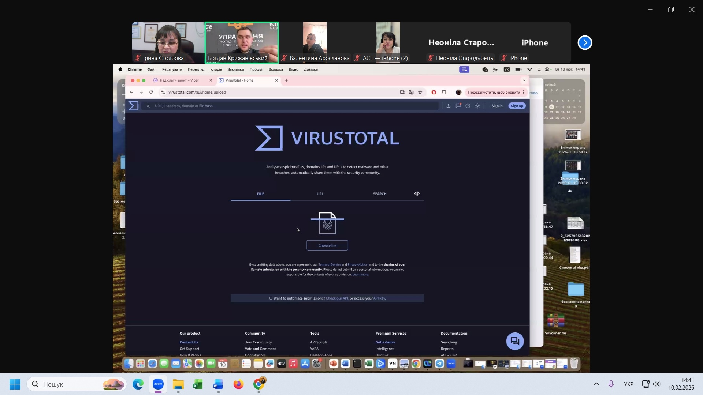The width and height of the screenshot is (703, 395).
Task: Click the VirusTotal sigma logo in header
Action: 133,106
